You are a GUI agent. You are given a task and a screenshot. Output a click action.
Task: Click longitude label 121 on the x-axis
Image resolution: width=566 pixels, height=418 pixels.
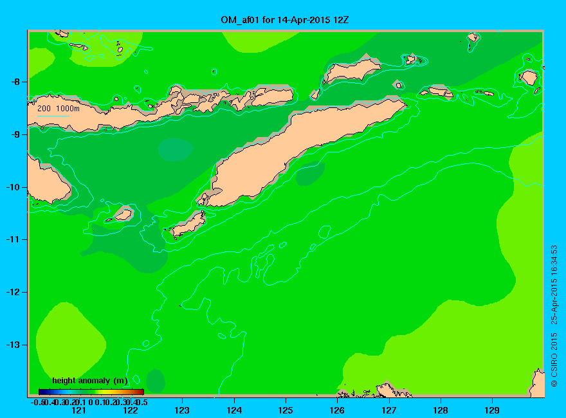78,410
